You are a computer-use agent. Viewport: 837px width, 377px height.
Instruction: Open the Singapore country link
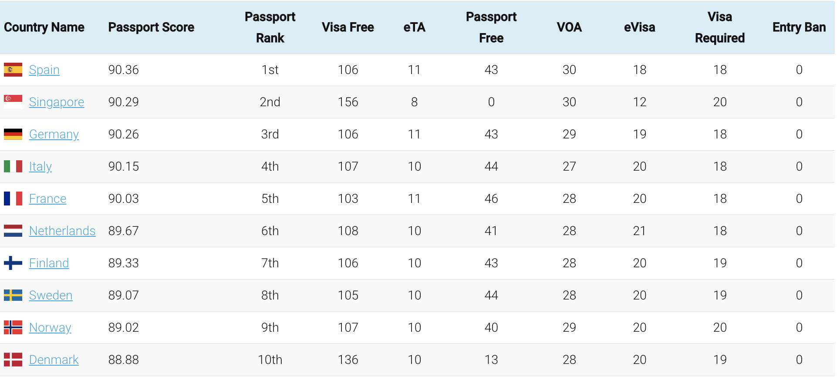[x=57, y=102]
